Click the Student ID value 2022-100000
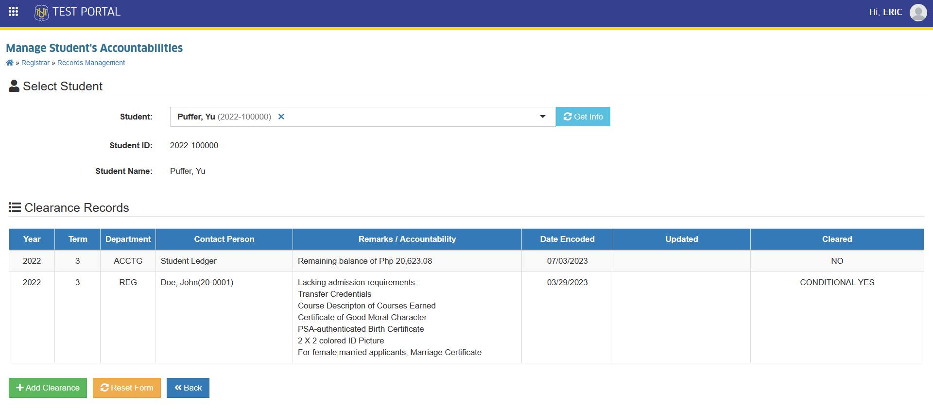933x409 pixels. tap(194, 145)
